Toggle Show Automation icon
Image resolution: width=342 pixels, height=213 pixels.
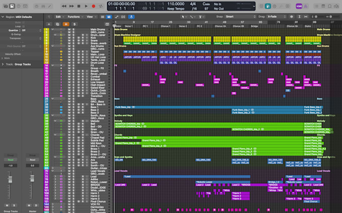click(x=117, y=17)
